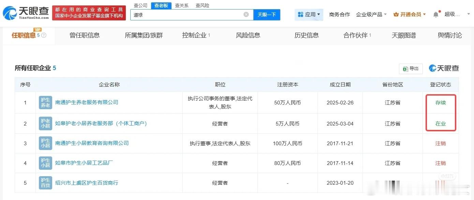Image resolution: width=474 pixels, height=200 pixels.
Task: Click the 企业名称 column header
Action: coord(109,84)
